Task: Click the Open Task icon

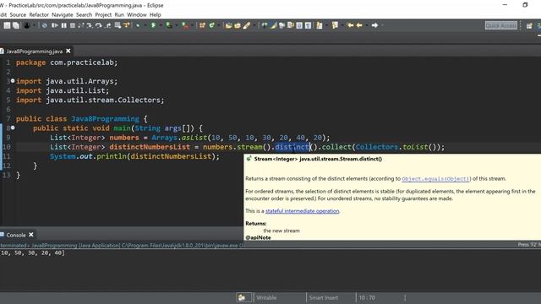Action: (238, 25)
